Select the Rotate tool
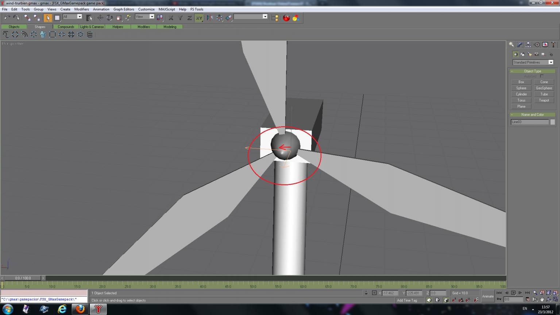Screen dimensions: 560x315 point(109,17)
